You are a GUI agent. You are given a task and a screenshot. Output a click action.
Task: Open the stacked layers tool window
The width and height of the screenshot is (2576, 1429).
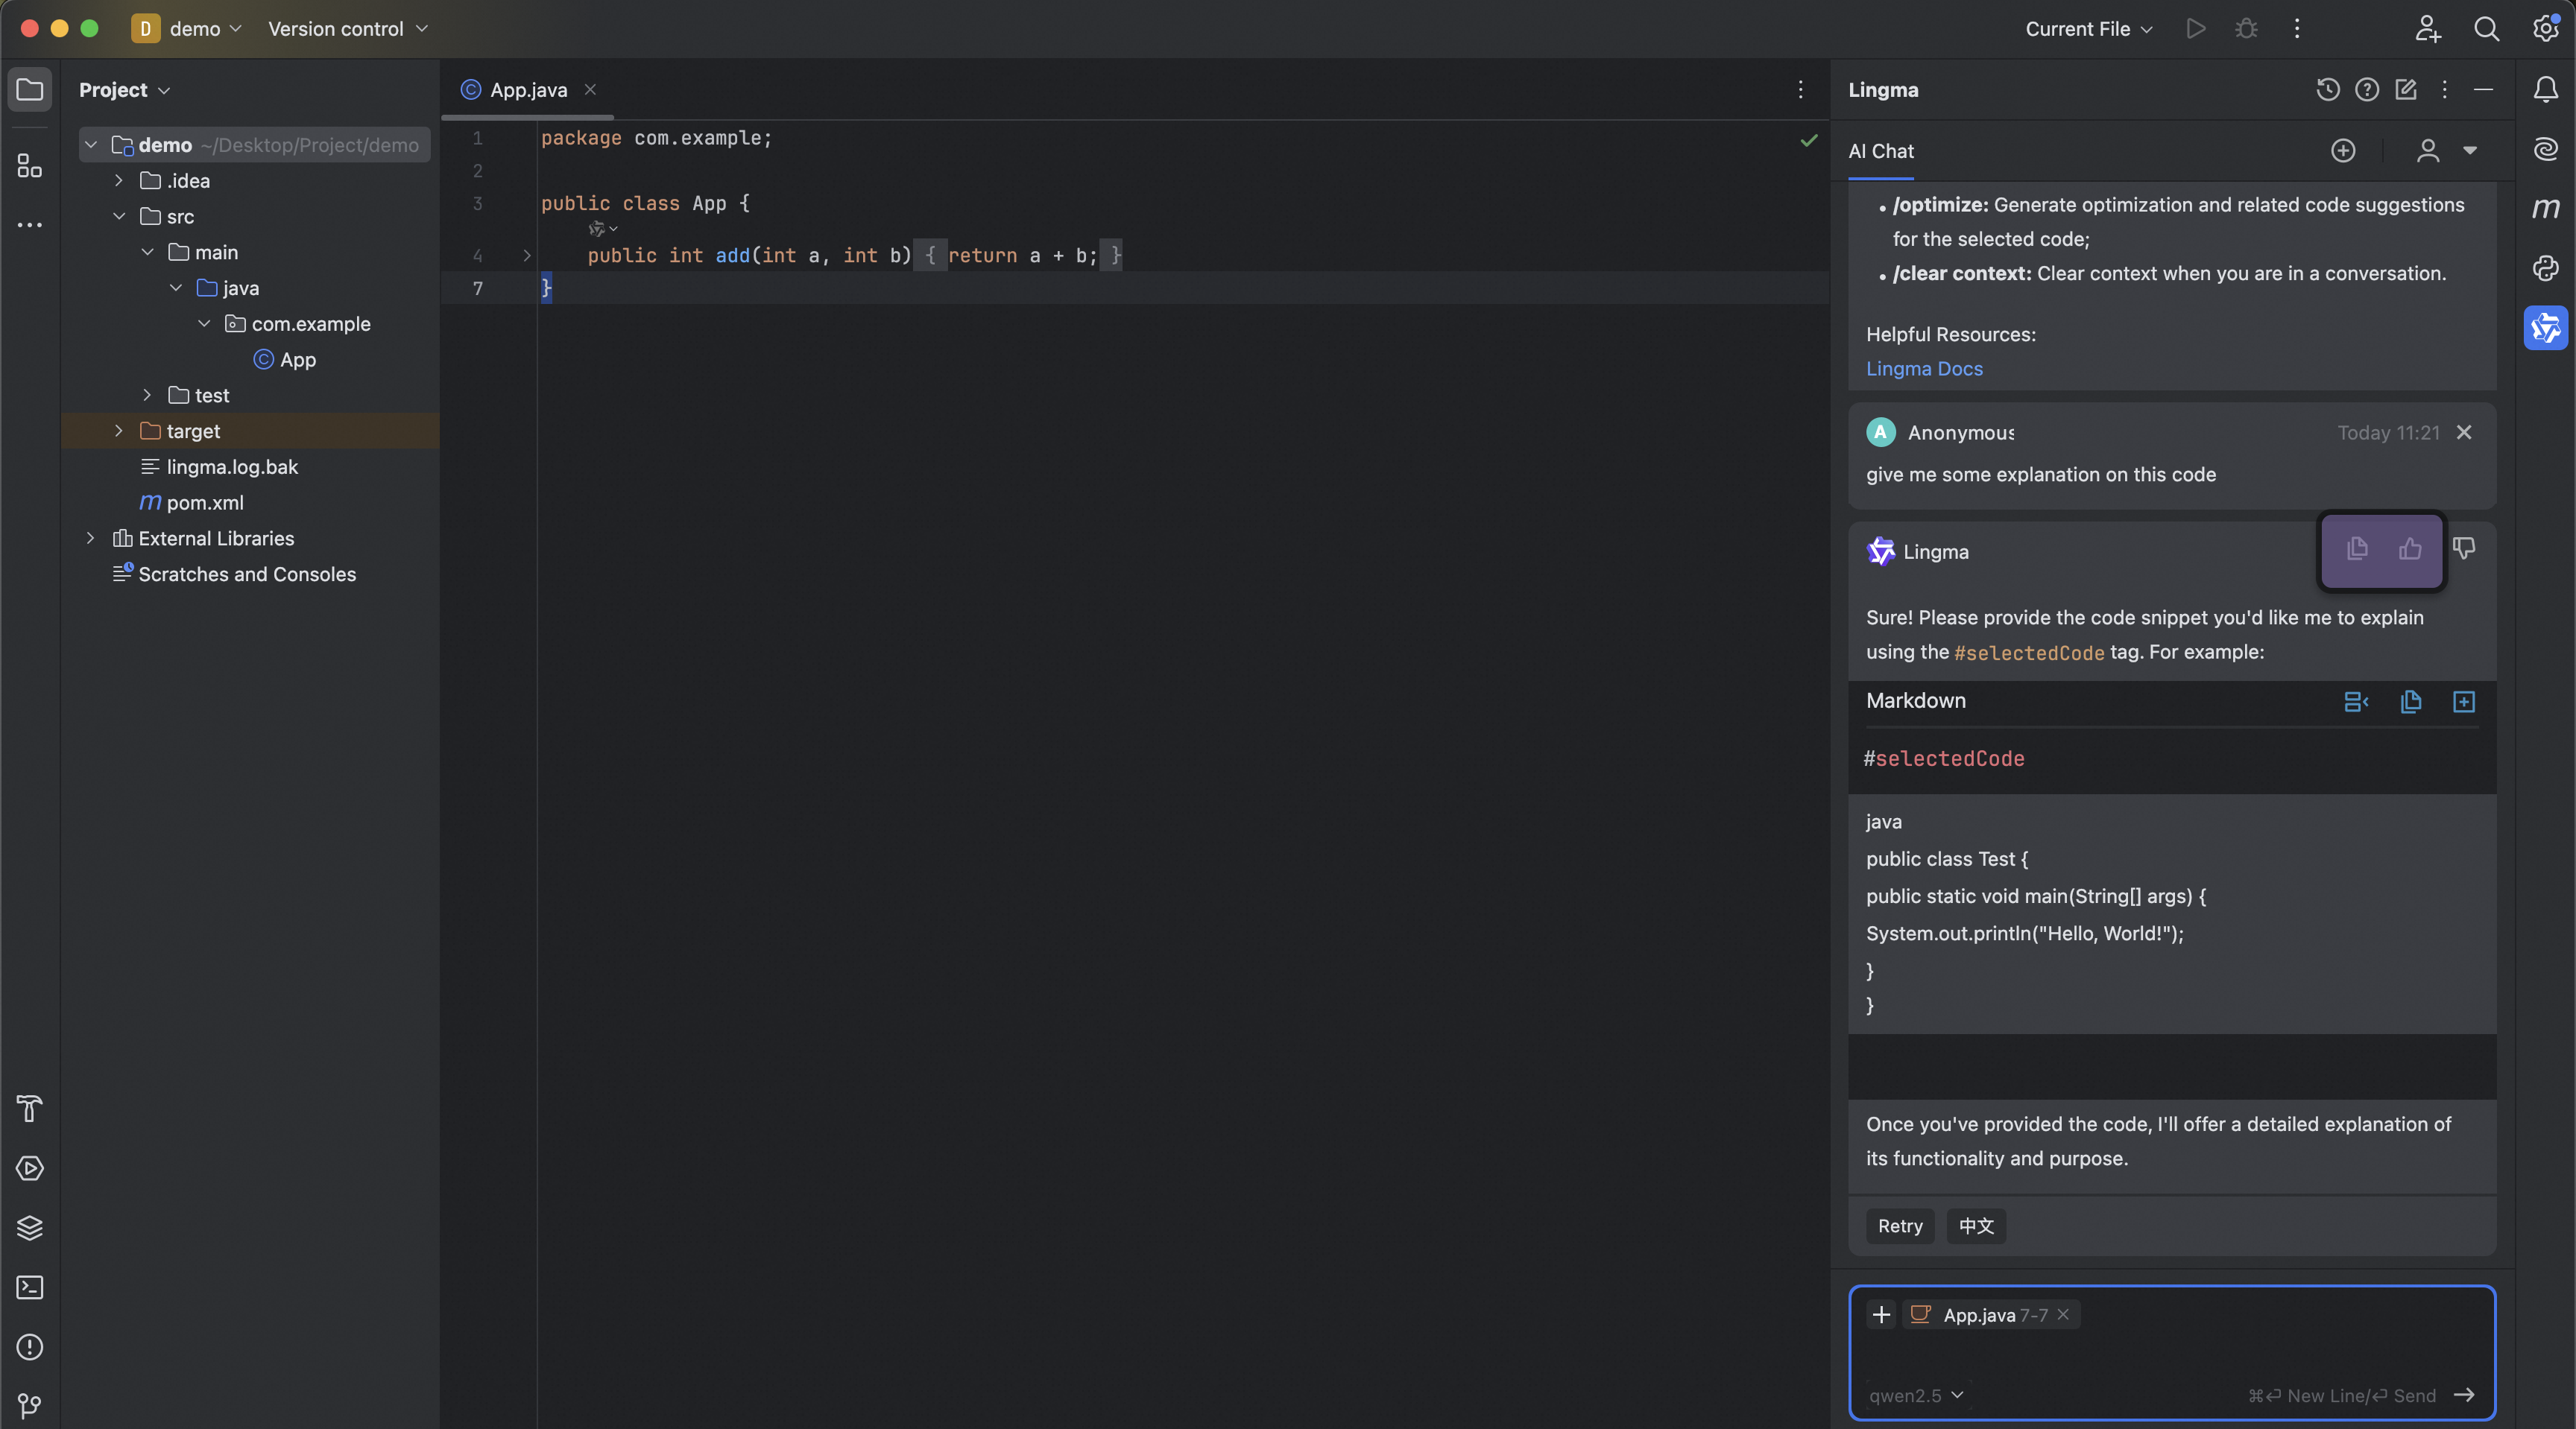[30, 1228]
